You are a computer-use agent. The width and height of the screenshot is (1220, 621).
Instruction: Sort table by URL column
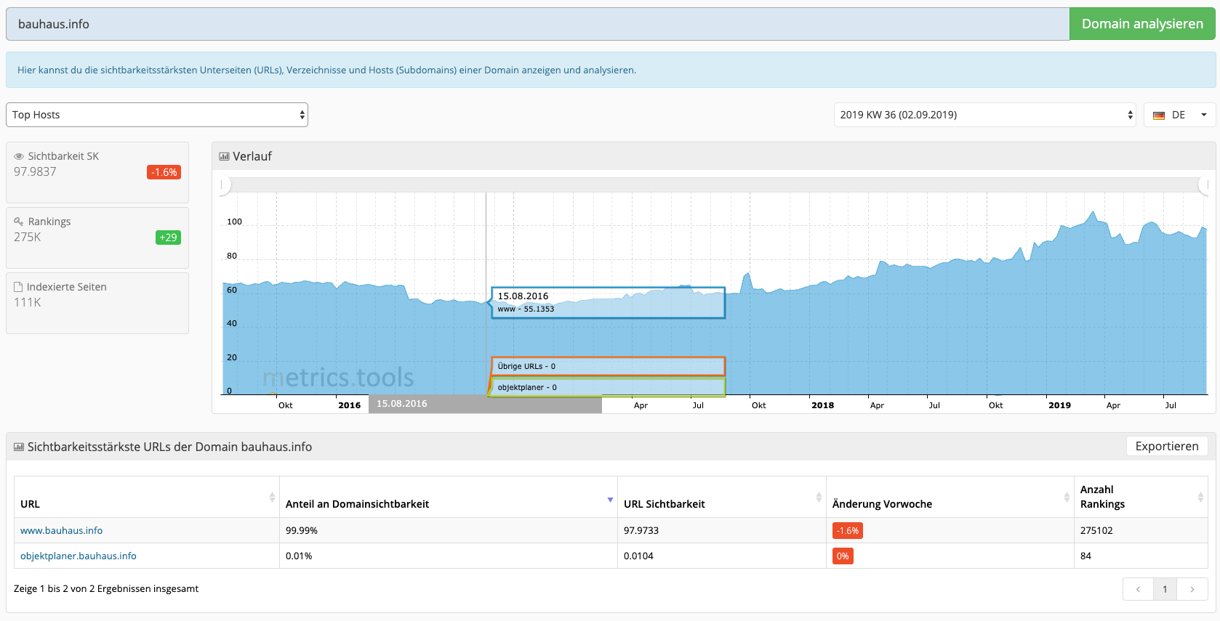[x=147, y=497]
